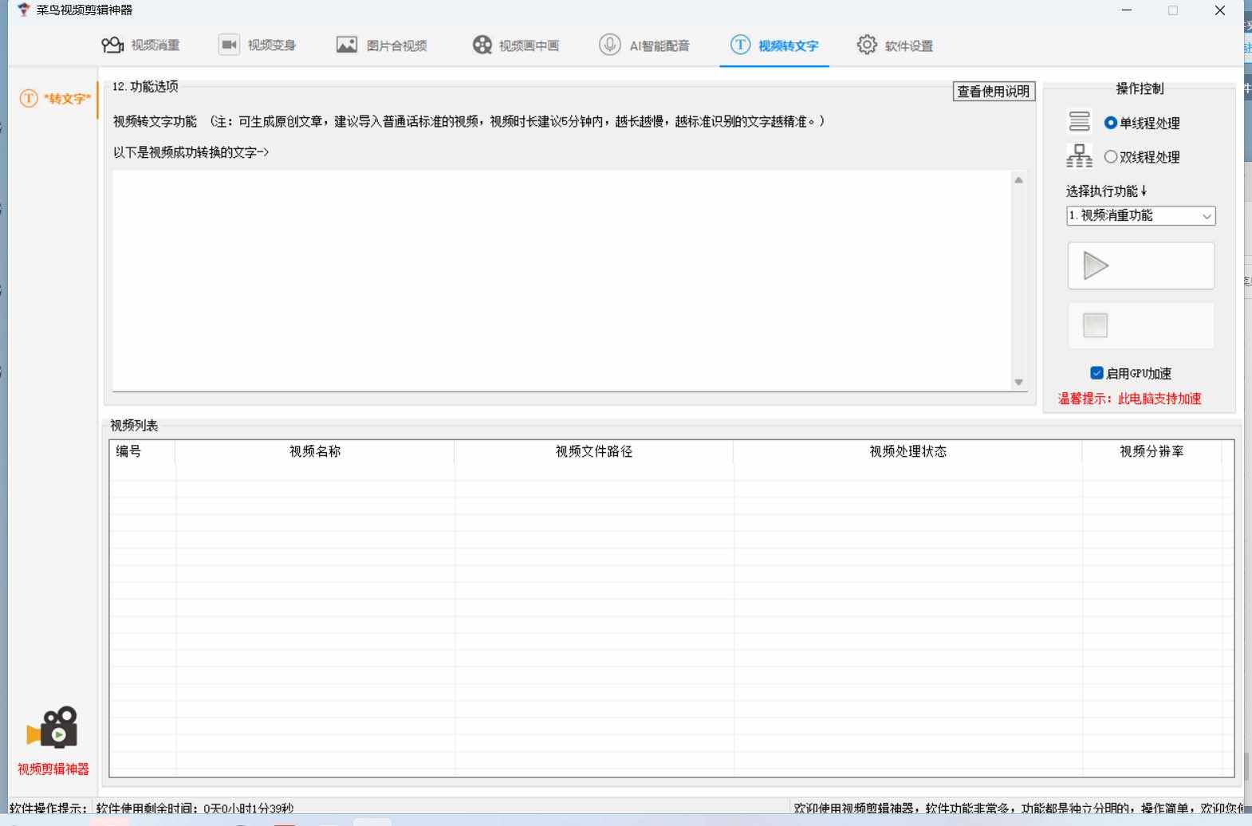Click the remaining time status text
The image size is (1252, 826).
click(x=195, y=808)
